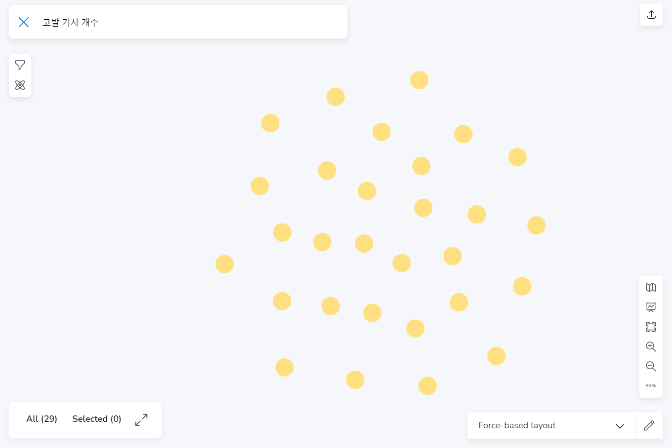Open the Force-based layout dropdown
Screen dimensions: 672x448
coord(551,425)
